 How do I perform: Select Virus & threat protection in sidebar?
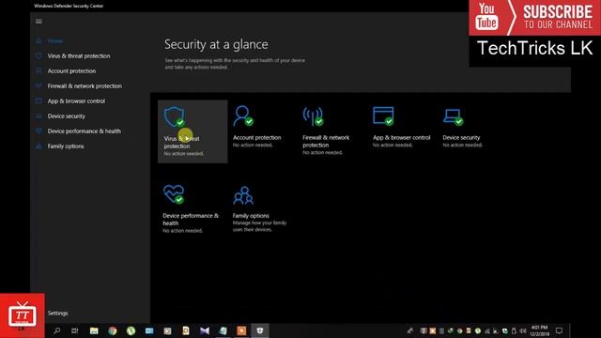(79, 56)
